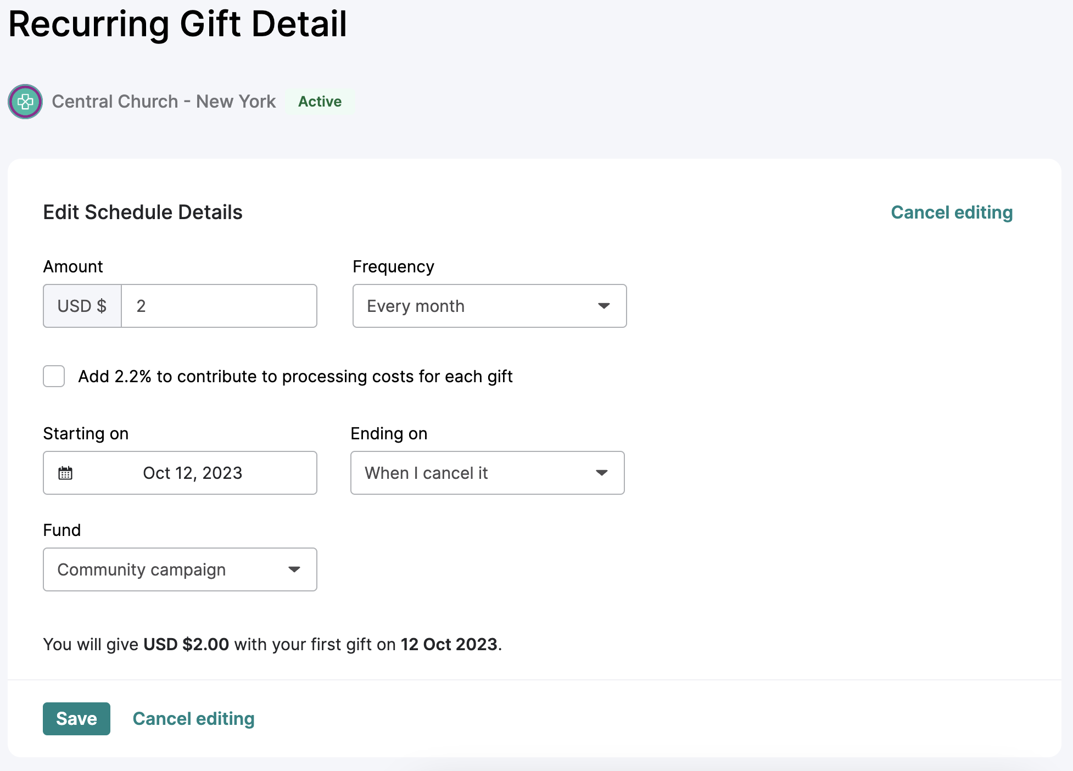
Task: Select the Community campaign fund field
Action: pos(180,569)
